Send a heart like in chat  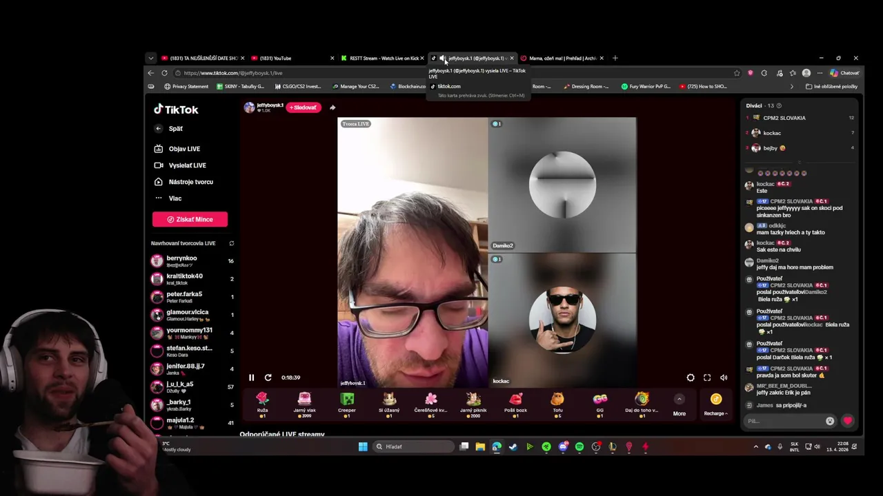(x=848, y=421)
